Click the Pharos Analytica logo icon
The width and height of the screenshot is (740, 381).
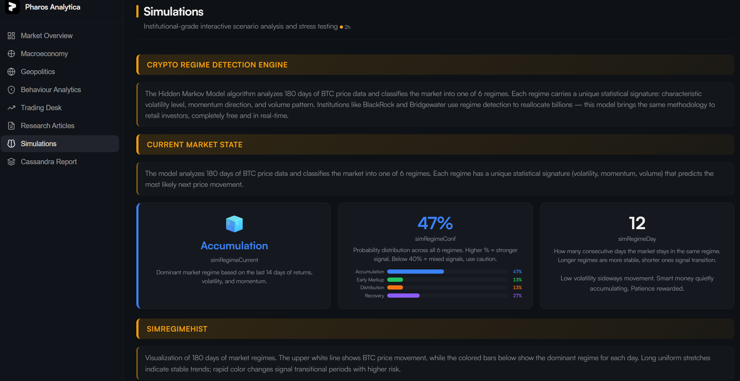(x=12, y=7)
